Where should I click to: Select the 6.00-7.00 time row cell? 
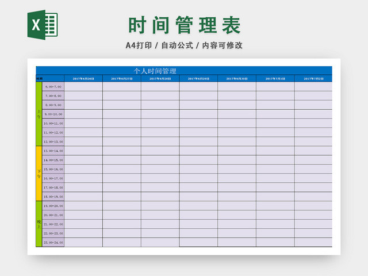coord(53,87)
